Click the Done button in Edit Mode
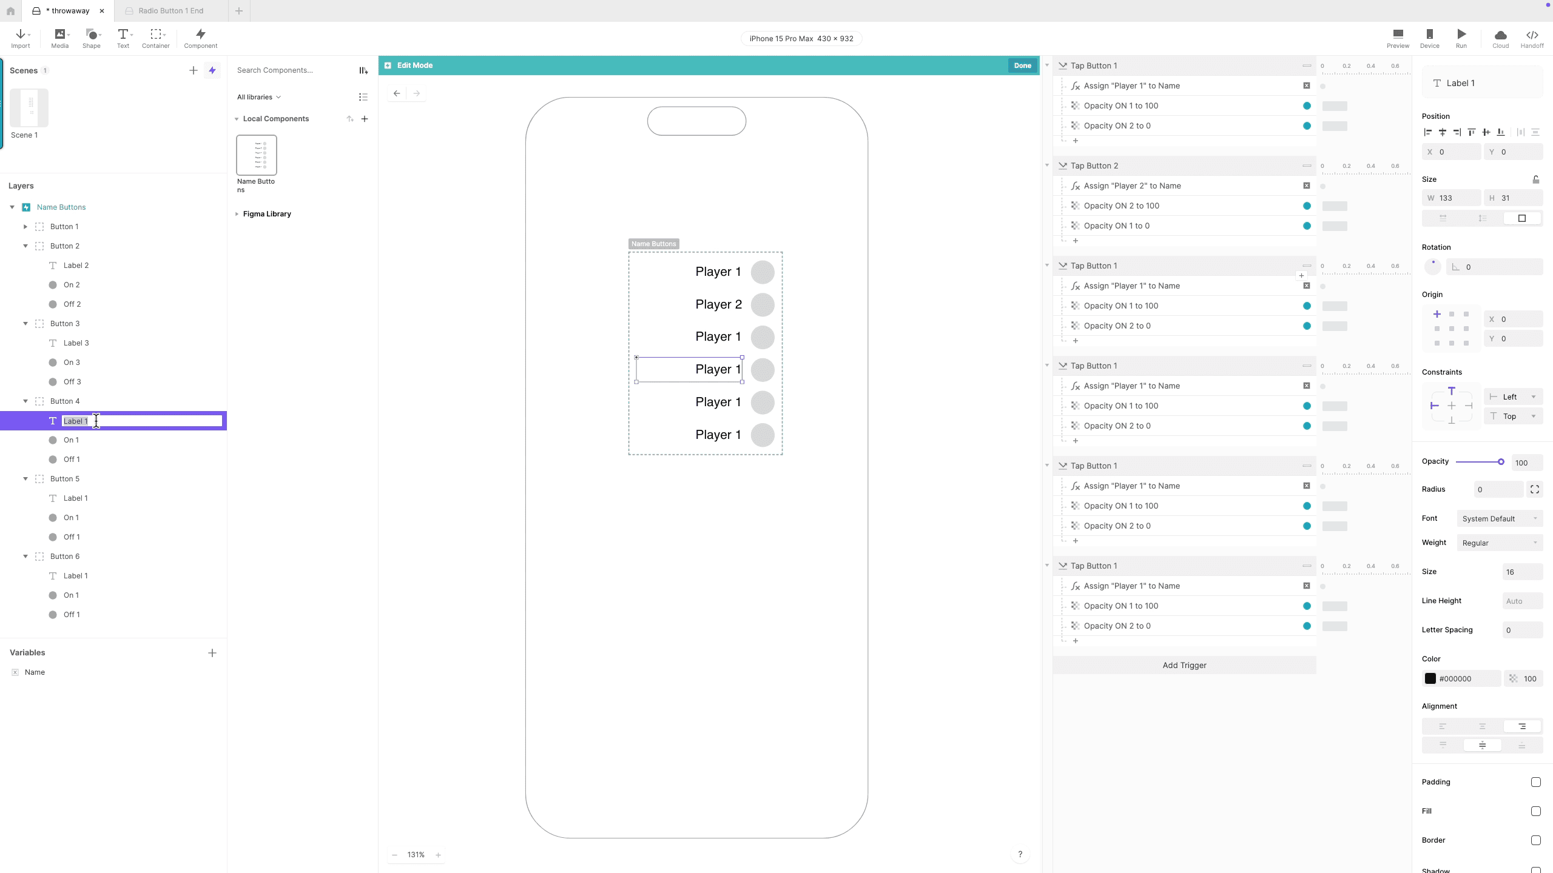Image resolution: width=1553 pixels, height=873 pixels. coord(1022,65)
